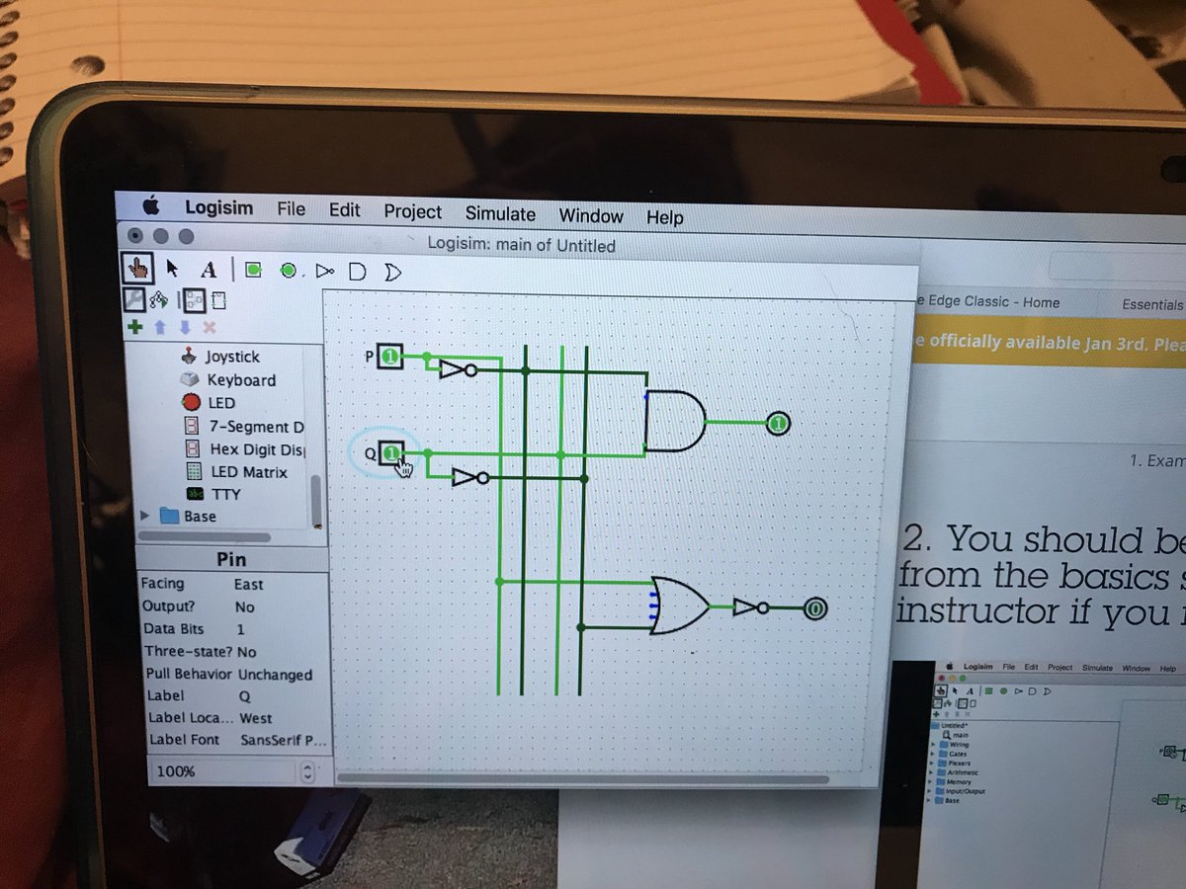The width and height of the screenshot is (1186, 889).
Task: Open the Help menu
Action: click(664, 217)
